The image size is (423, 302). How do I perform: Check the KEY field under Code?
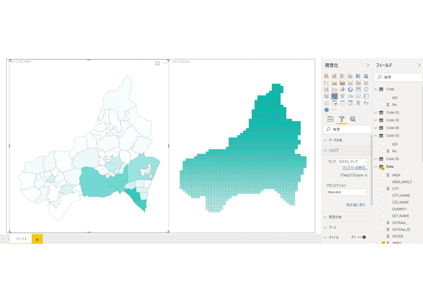(x=383, y=97)
